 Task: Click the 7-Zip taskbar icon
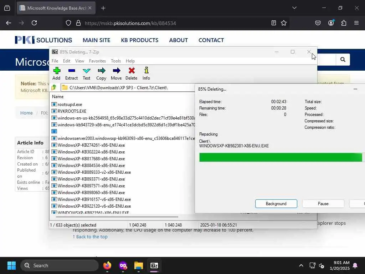[x=154, y=265]
